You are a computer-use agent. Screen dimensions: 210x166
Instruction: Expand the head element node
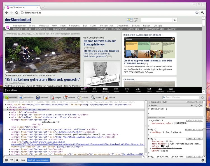point(8,107)
